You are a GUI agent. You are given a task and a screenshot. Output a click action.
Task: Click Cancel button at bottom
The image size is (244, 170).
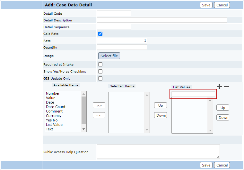(222, 165)
